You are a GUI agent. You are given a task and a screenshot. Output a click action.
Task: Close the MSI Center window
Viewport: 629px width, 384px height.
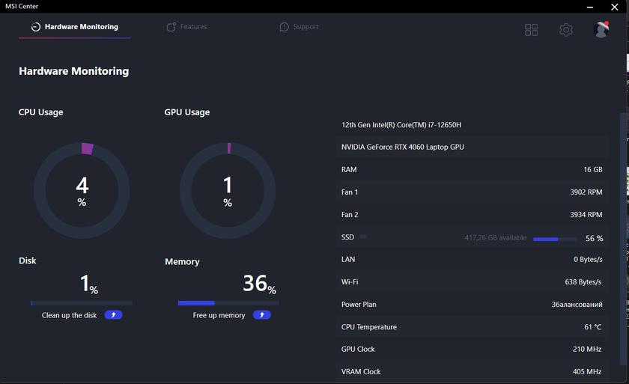[615, 7]
